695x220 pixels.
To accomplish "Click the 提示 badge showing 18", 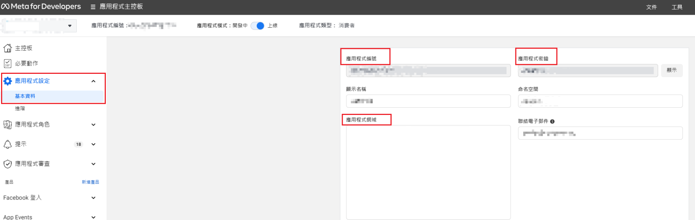I will tap(79, 144).
